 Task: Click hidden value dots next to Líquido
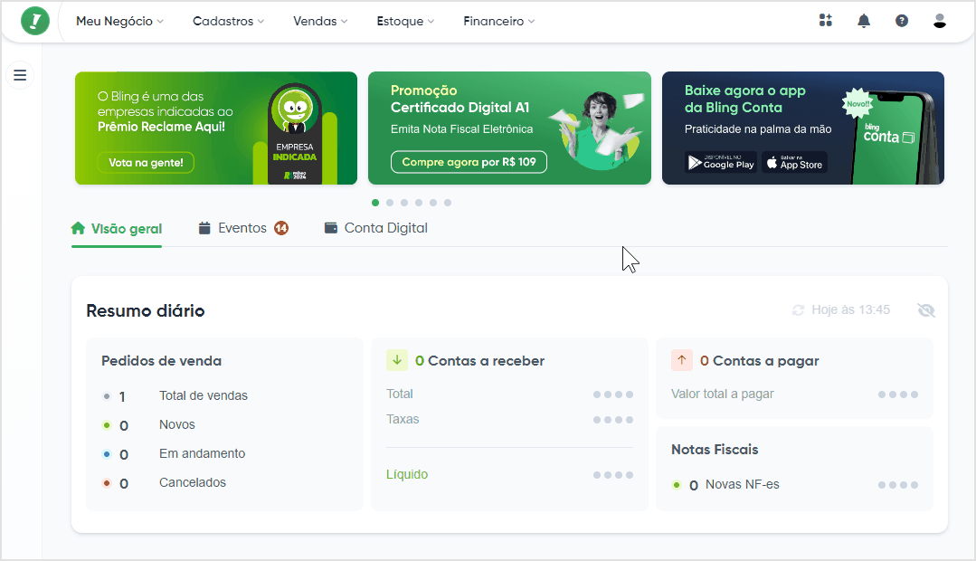click(x=613, y=475)
